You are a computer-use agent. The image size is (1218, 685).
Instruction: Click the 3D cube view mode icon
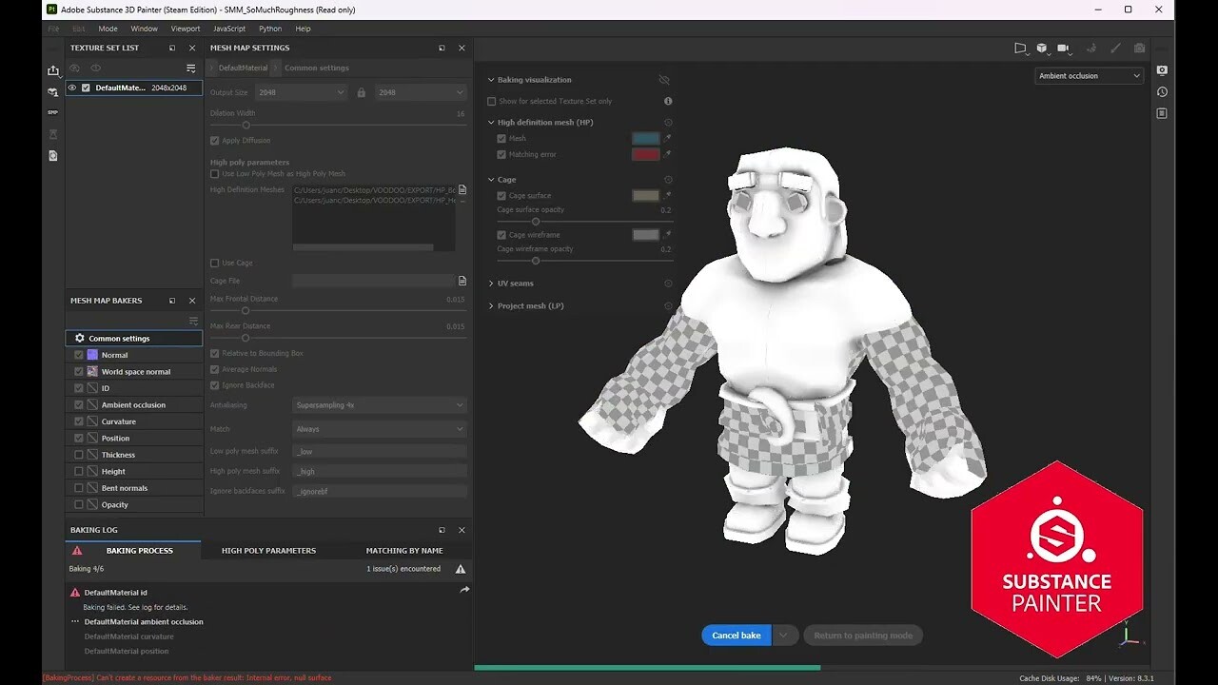pyautogui.click(x=1042, y=49)
